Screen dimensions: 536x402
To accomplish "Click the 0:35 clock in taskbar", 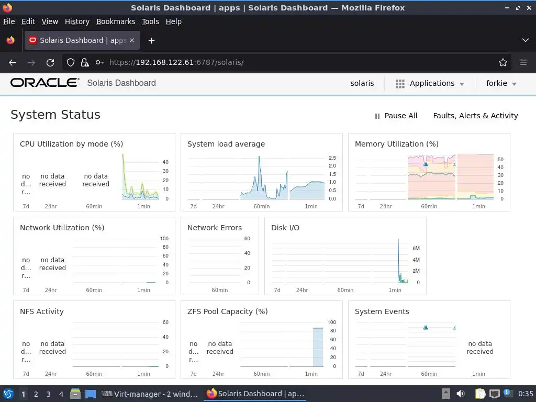I will [x=526, y=394].
